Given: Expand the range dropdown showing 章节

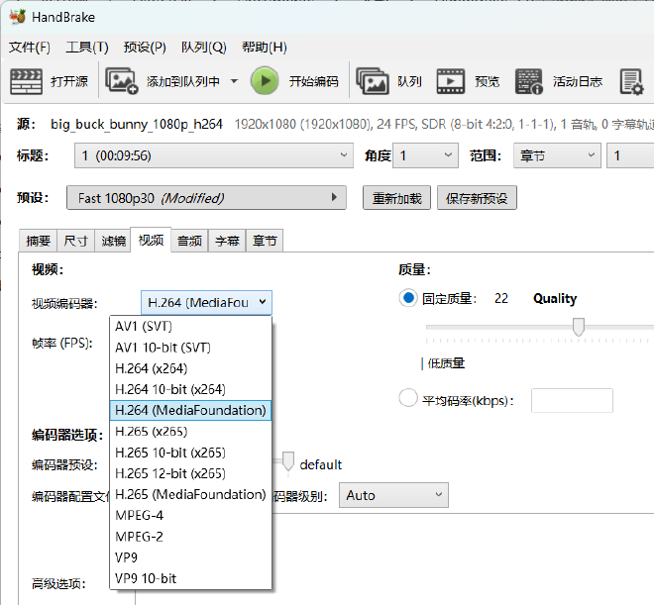Looking at the screenshot, I should point(557,155).
